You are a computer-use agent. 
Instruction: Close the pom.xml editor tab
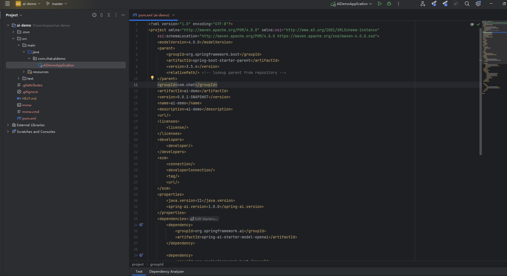coord(173,15)
